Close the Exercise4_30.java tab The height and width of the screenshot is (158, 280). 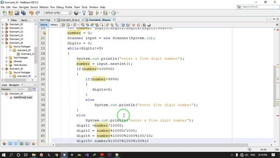coord(114,20)
